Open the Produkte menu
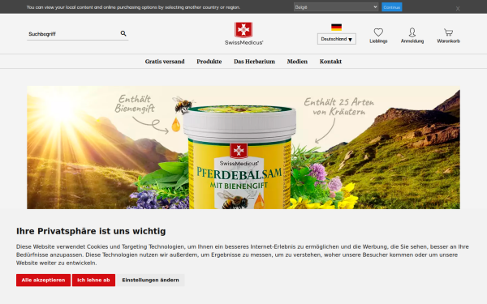This screenshot has width=487, height=304. click(209, 62)
